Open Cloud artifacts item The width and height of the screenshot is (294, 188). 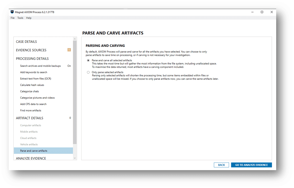[x=28, y=138]
